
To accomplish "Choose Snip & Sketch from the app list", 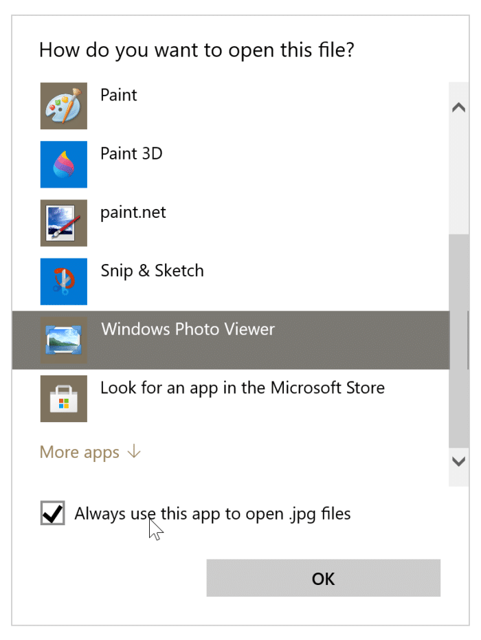I will [152, 271].
